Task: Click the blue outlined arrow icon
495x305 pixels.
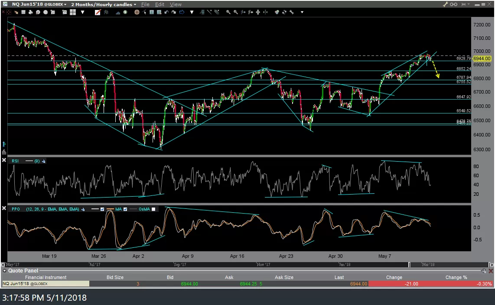Action: 182,12
